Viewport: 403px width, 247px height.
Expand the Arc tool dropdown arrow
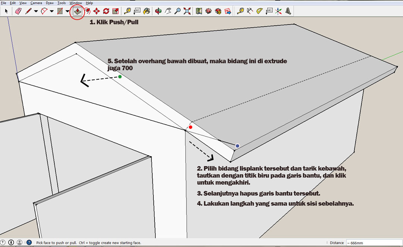[51, 11]
